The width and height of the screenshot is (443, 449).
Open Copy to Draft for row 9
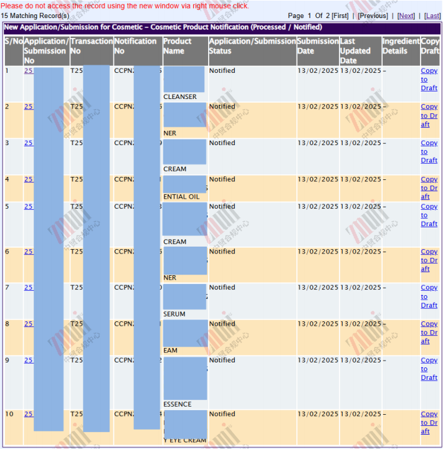[429, 369]
